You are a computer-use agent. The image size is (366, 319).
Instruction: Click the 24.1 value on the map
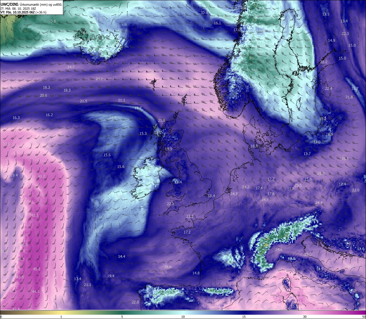pos(99,79)
